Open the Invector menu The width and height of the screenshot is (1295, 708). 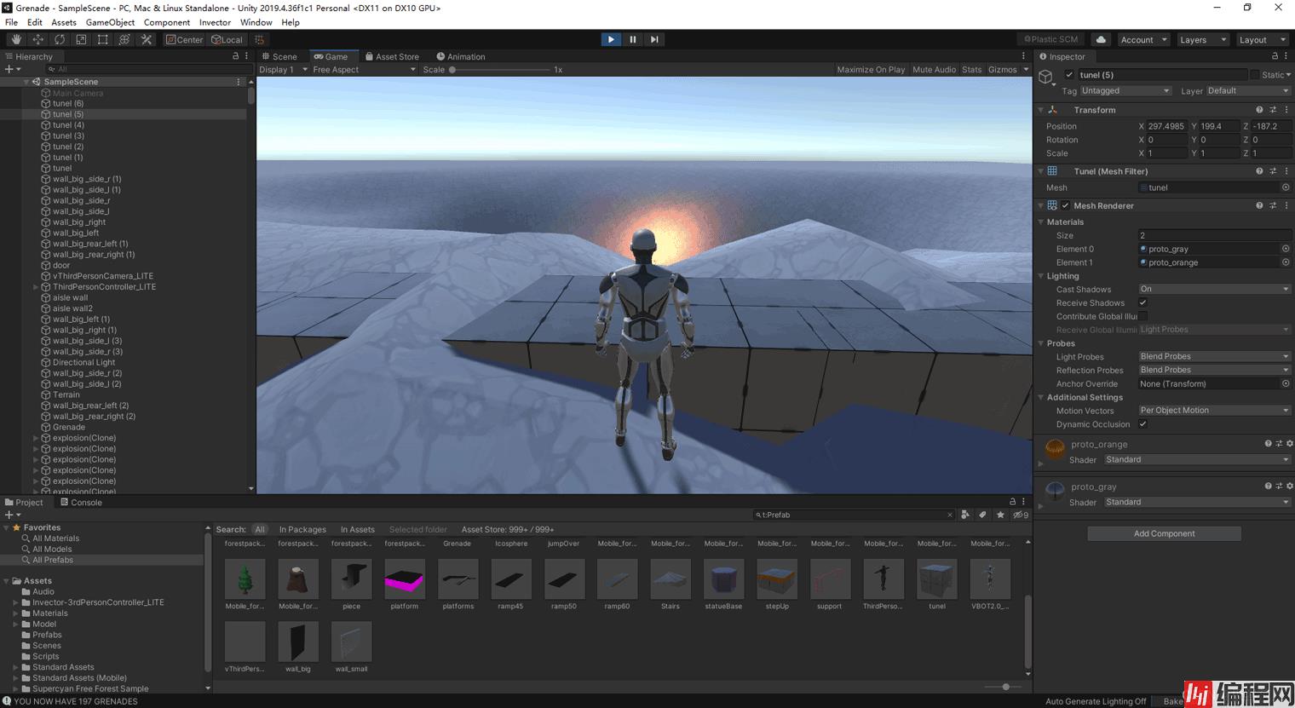coord(215,22)
